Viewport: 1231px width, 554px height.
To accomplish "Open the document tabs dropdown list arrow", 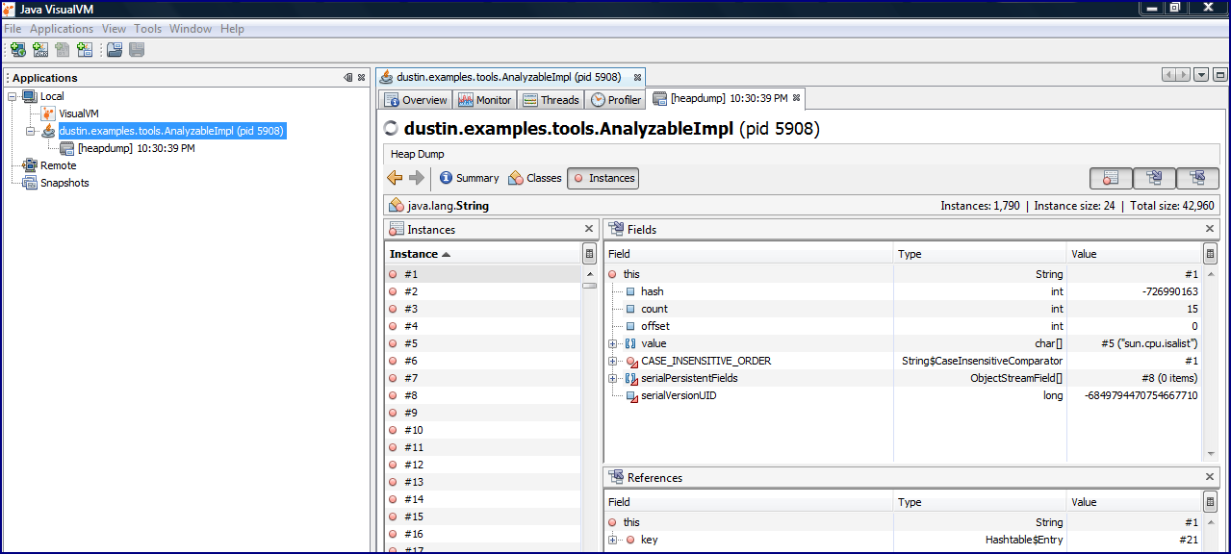I will pos(1202,75).
